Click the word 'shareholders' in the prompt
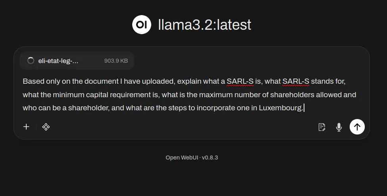Screen dimensions: 387x196 [x=304, y=94]
